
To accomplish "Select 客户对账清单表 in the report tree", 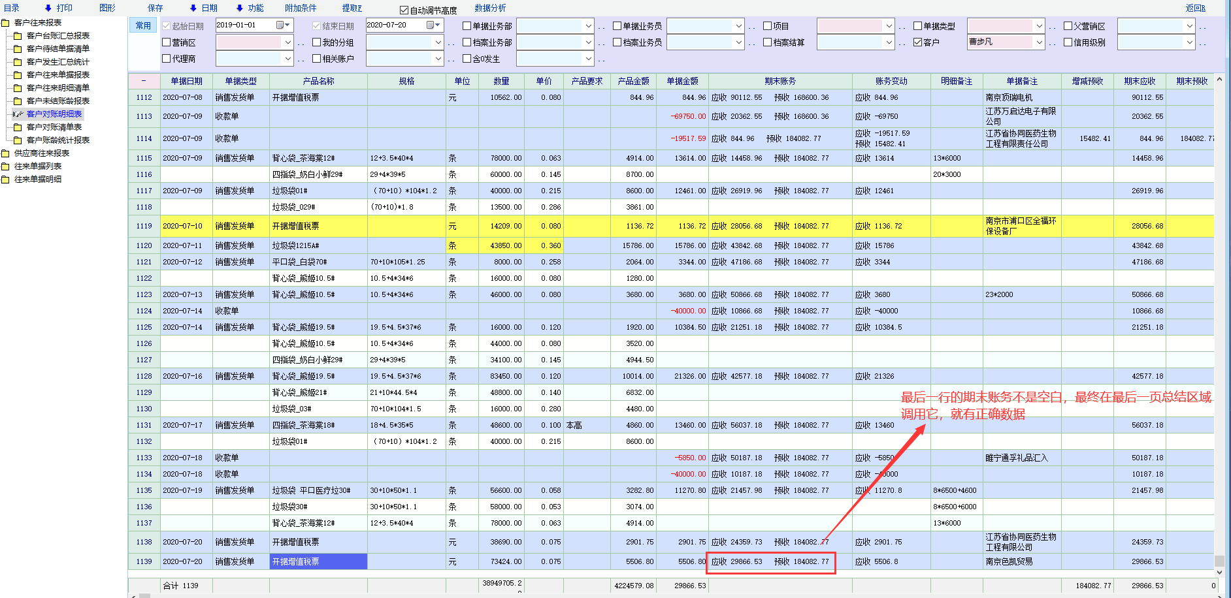I will [54, 127].
